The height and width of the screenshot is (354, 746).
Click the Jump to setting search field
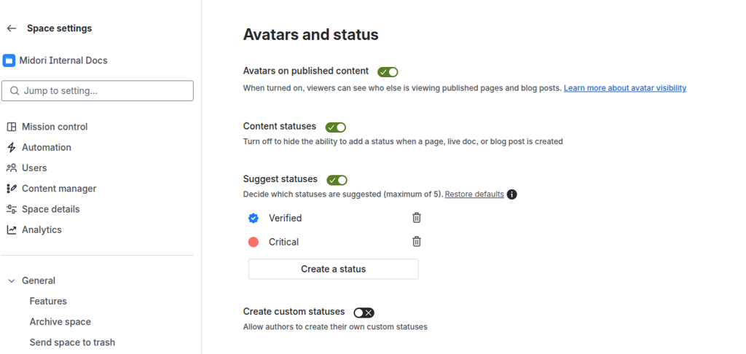pyautogui.click(x=98, y=91)
